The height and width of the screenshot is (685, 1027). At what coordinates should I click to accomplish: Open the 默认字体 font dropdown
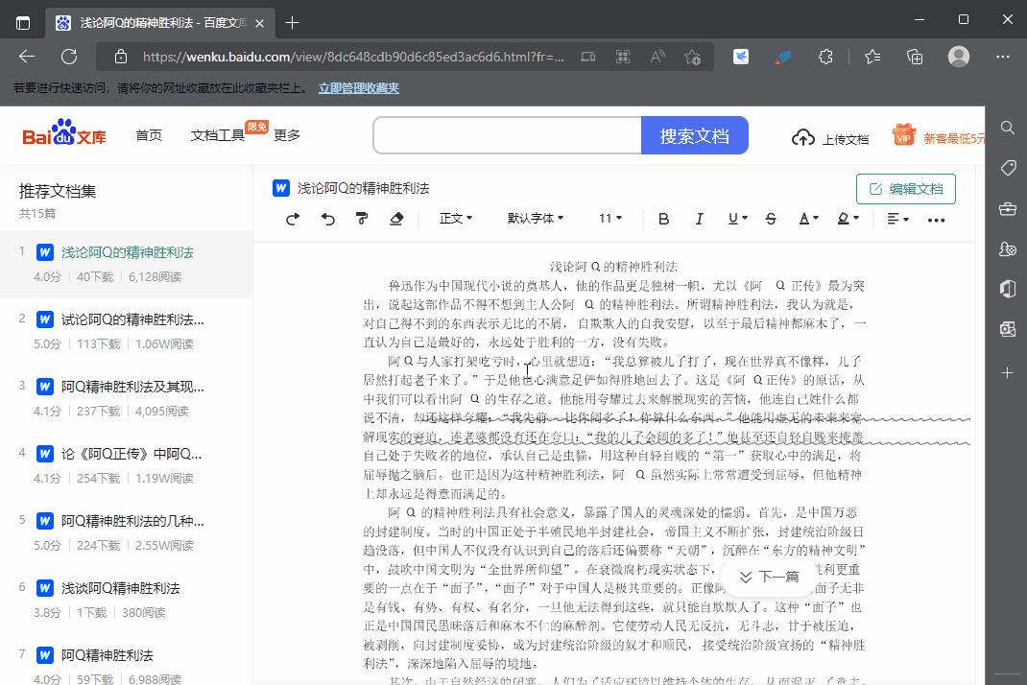click(x=536, y=219)
